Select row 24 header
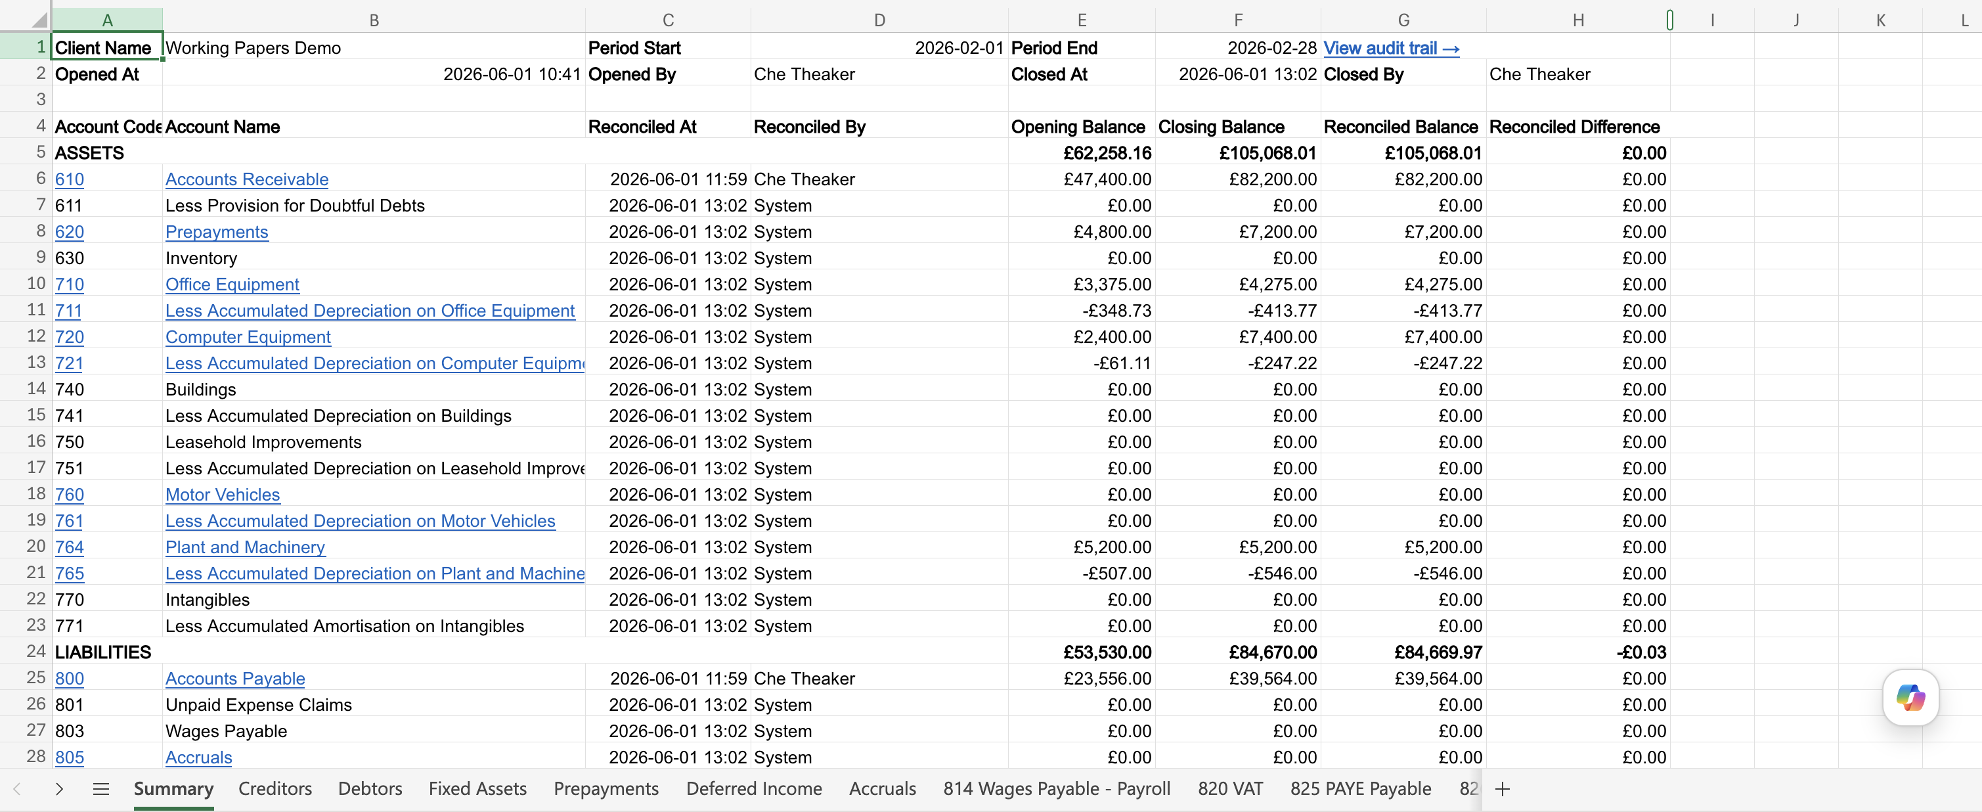Viewport: 1982px width, 812px height. tap(26, 651)
